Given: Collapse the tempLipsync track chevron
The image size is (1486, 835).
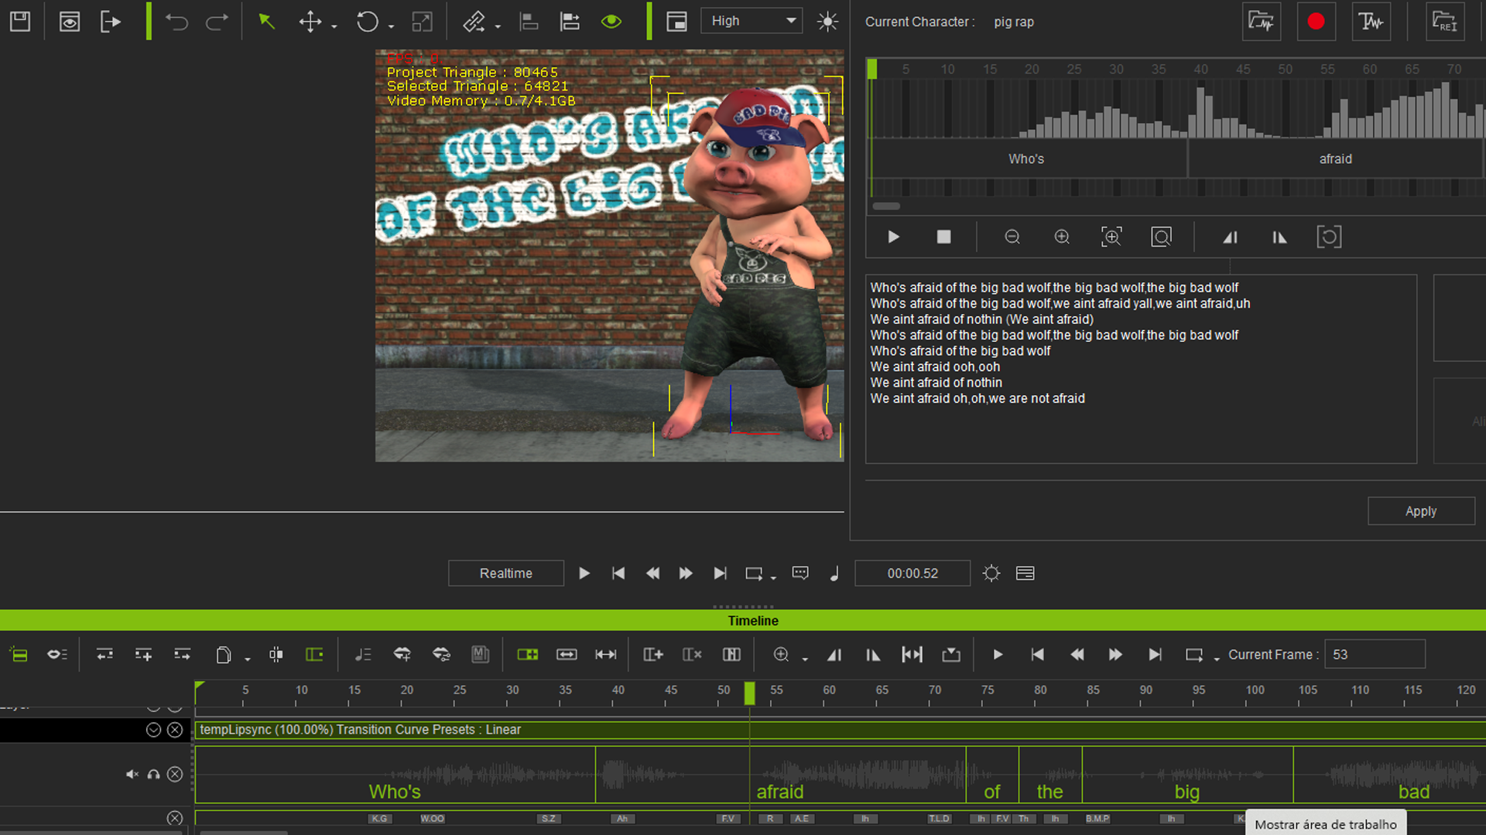Looking at the screenshot, I should pyautogui.click(x=153, y=730).
